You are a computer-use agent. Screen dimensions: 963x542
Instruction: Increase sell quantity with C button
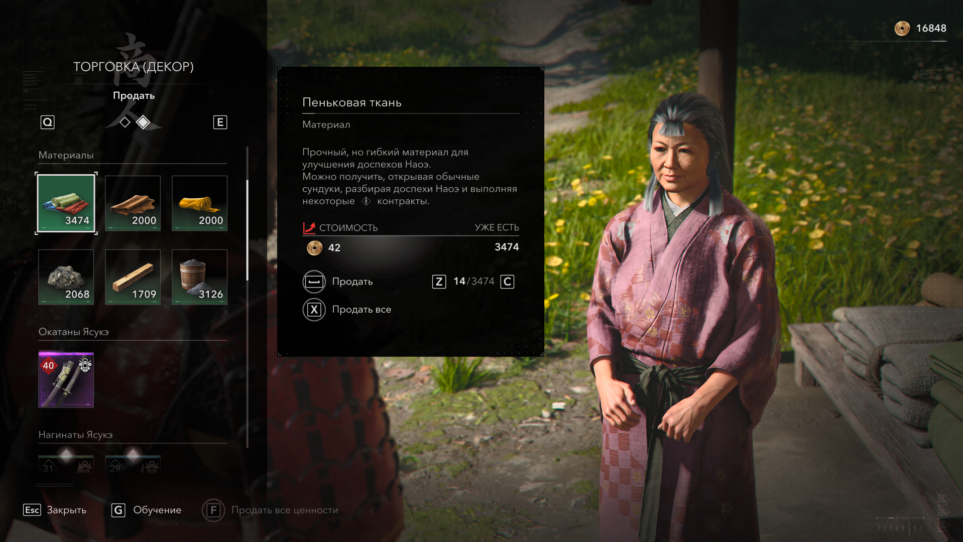(x=507, y=282)
